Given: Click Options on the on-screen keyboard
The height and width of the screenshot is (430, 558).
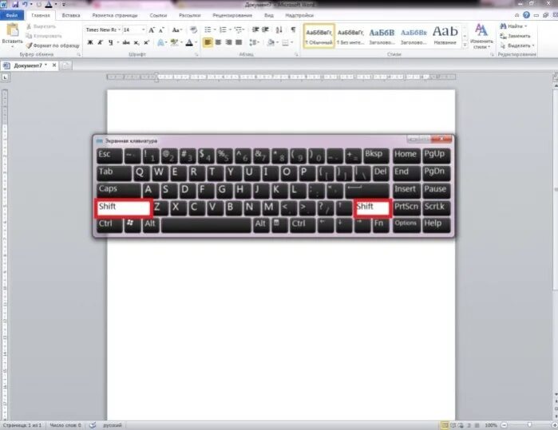Looking at the screenshot, I should tap(406, 225).
